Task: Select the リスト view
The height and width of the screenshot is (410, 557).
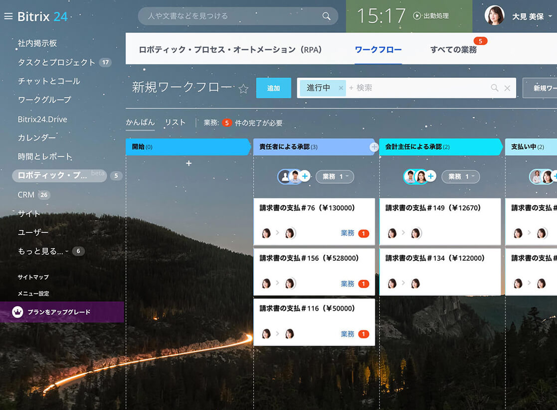Action: pos(175,122)
